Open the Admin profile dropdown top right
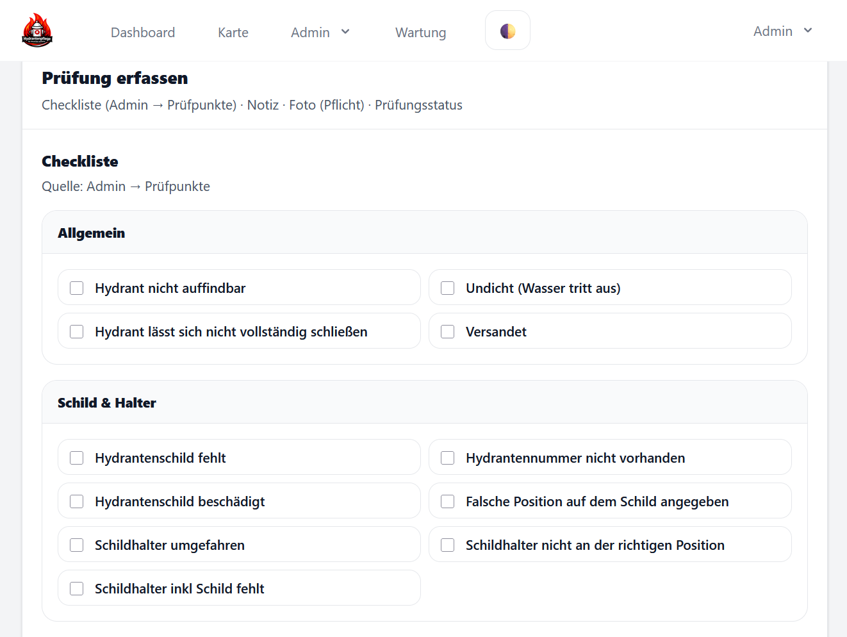The image size is (847, 637). point(782,31)
